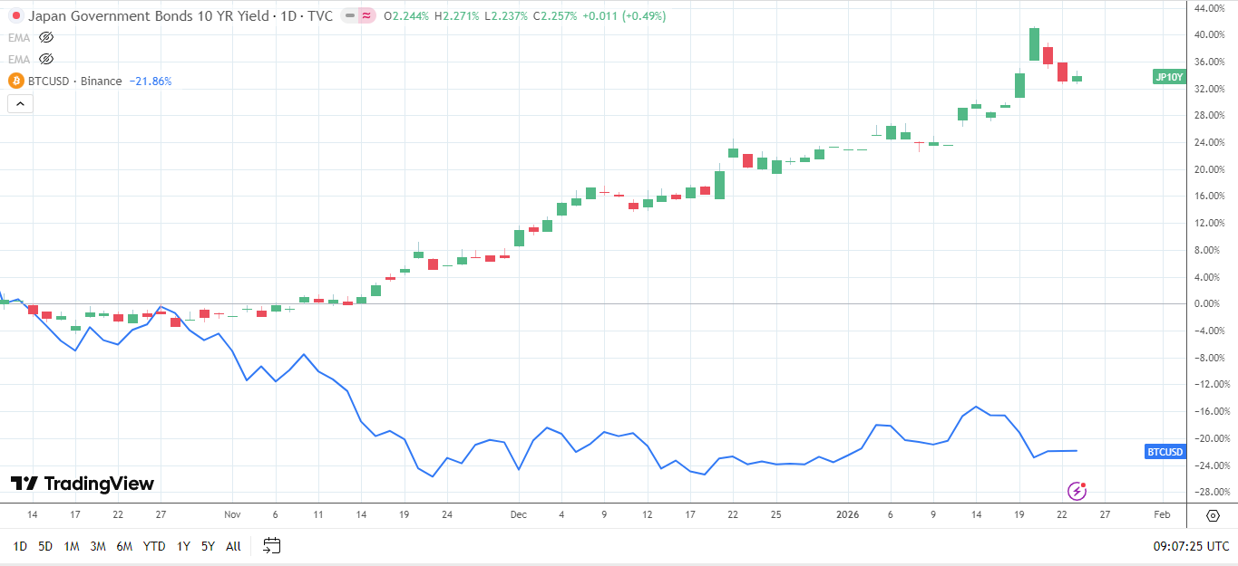1238x566 pixels.
Task: Click the JP10Y price scale label
Action: click(1169, 77)
